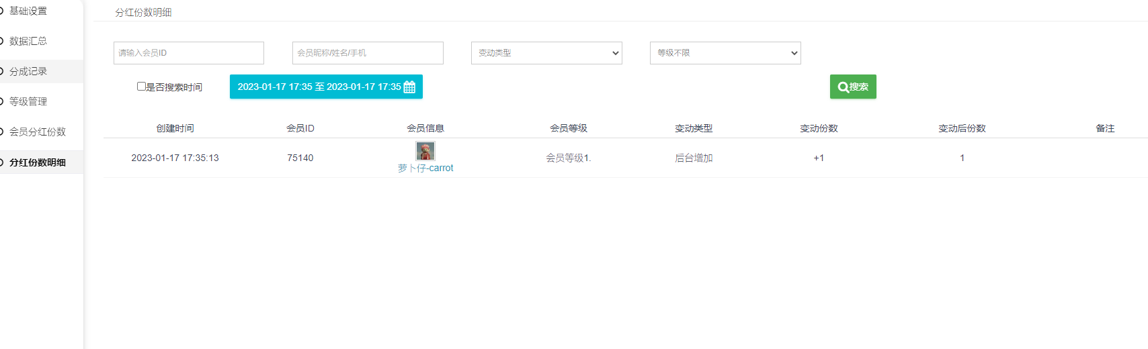Open the 等级不限 level dropdown
1148x349 pixels.
pyautogui.click(x=725, y=53)
